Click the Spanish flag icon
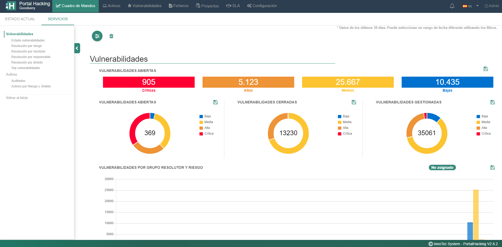This screenshot has height=247, width=502. [465, 6]
